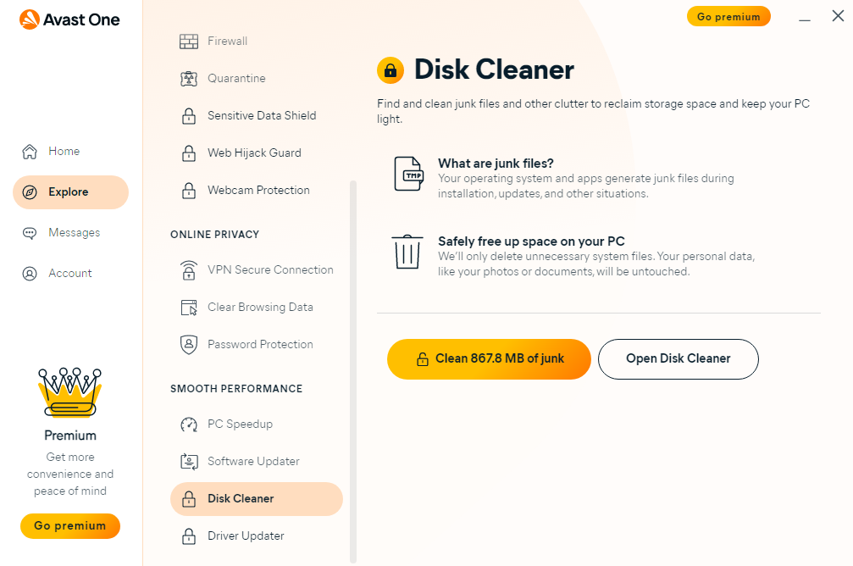Click the Explore compass icon

coord(30,192)
